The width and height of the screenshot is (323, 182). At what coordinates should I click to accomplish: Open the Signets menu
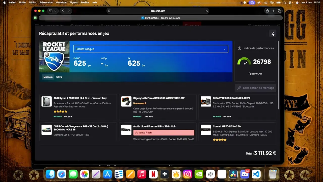(74, 3)
